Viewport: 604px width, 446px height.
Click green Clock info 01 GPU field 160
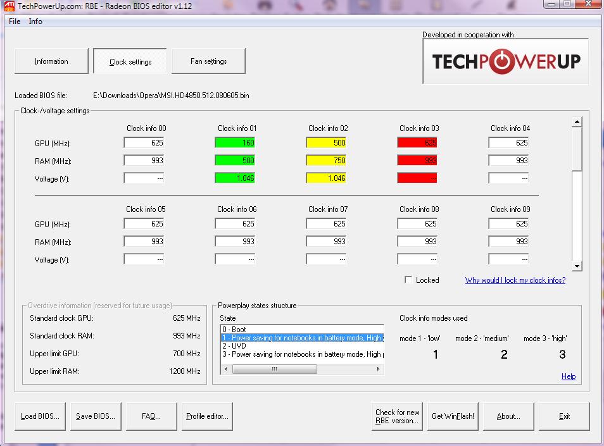coord(235,143)
